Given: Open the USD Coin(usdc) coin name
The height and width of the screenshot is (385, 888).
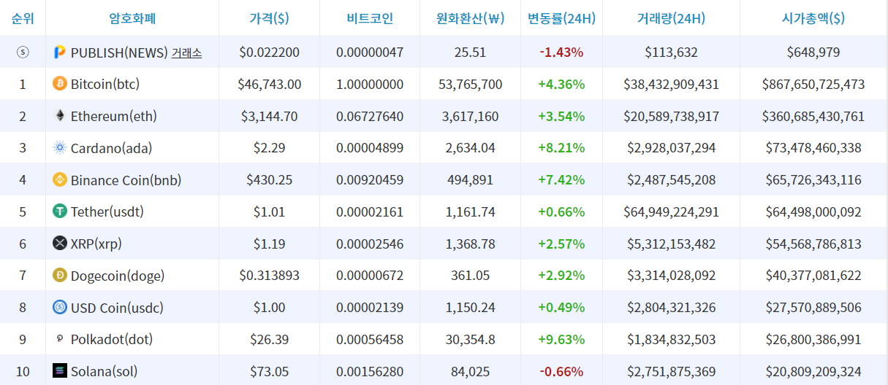Looking at the screenshot, I should (117, 307).
